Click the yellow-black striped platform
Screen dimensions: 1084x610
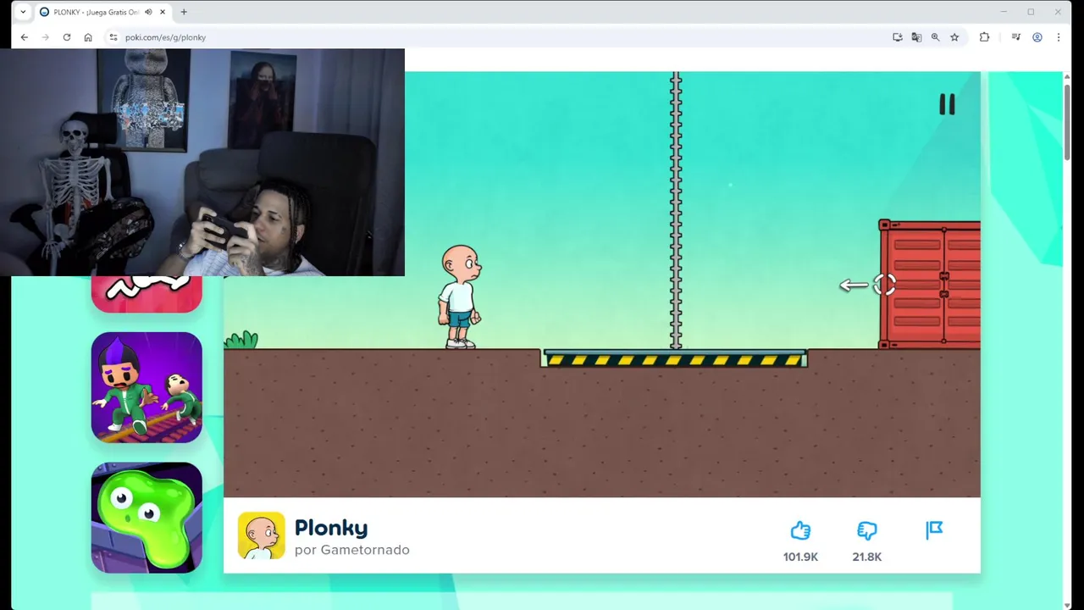tap(674, 359)
